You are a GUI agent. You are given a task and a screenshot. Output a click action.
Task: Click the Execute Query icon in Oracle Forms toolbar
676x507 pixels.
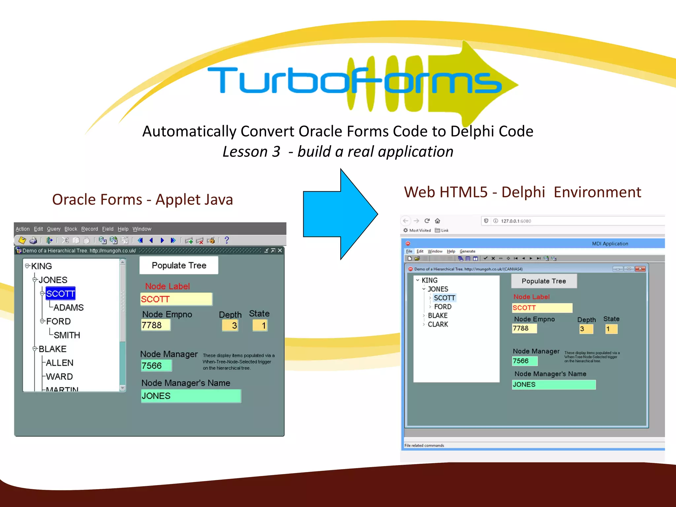[114, 240]
